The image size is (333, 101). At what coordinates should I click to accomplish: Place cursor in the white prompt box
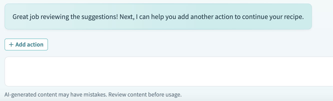tap(169, 71)
